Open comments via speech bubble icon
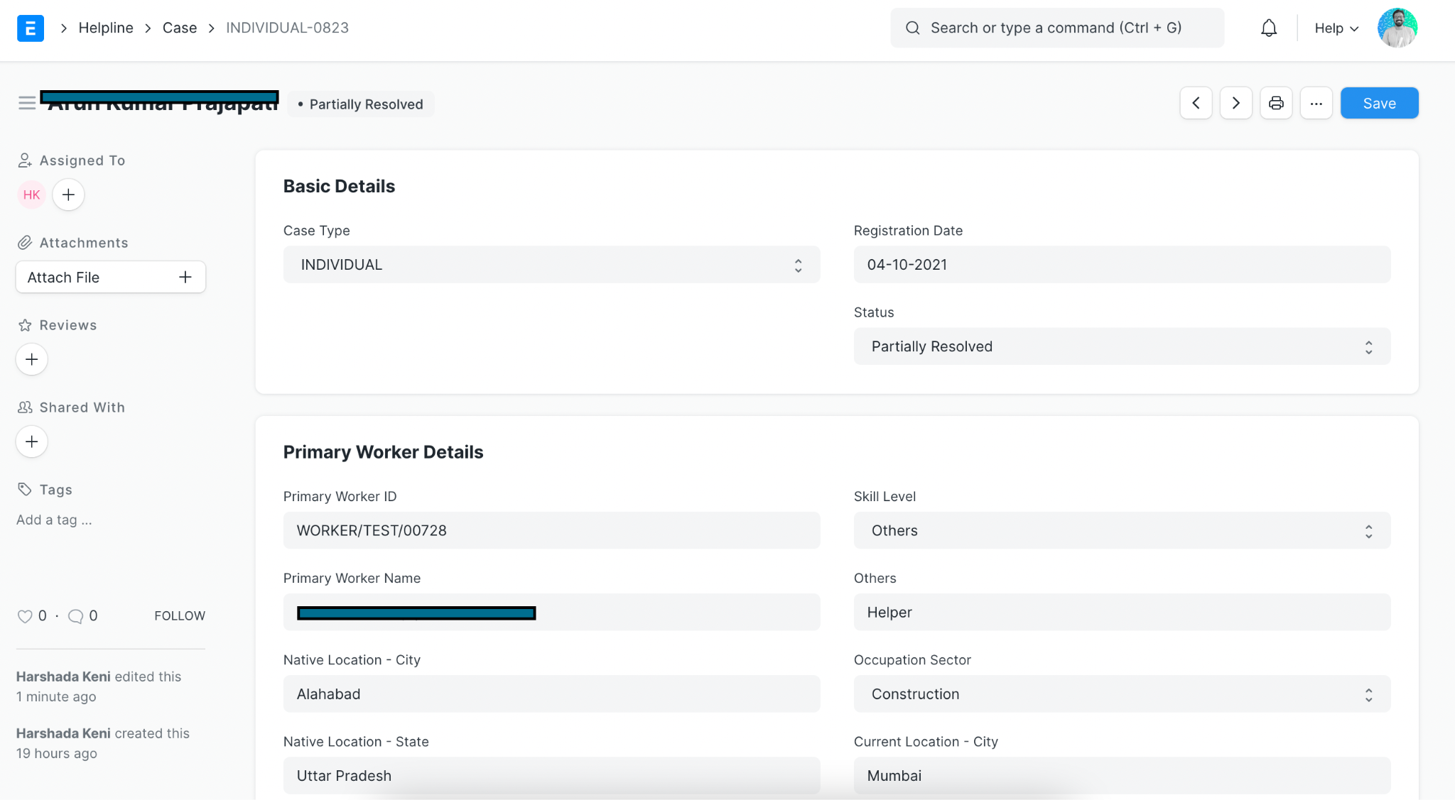The image size is (1455, 800). click(75, 616)
